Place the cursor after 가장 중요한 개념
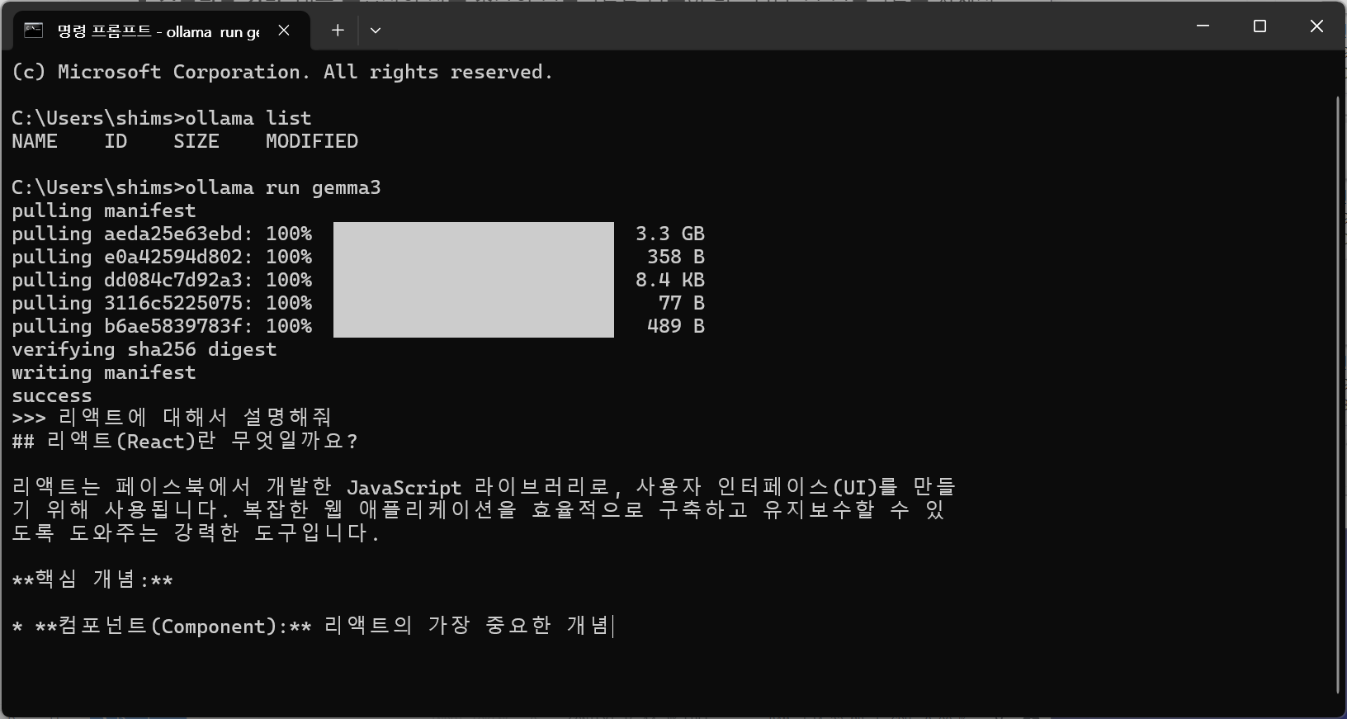Viewport: 1347px width, 719px height. [613, 626]
